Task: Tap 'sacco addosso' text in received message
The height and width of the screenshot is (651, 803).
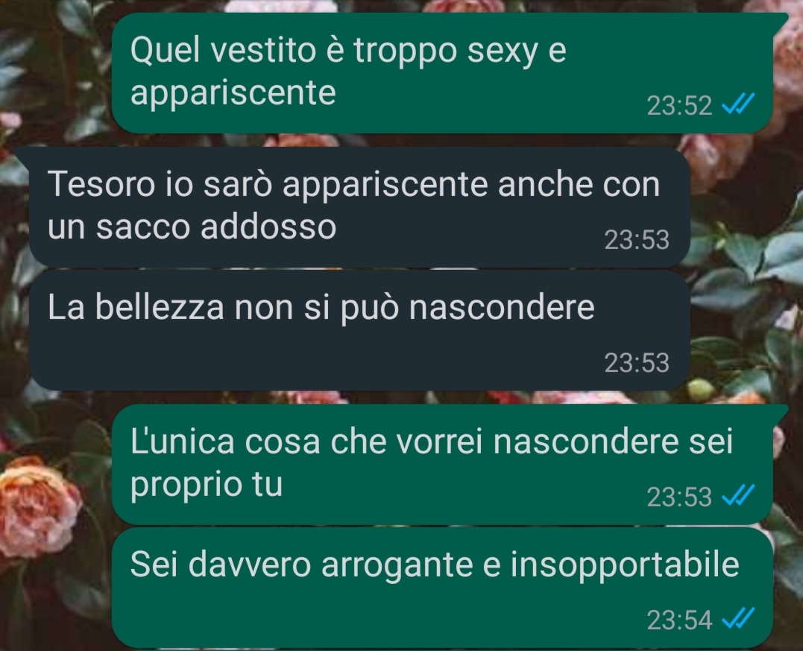Action: coord(216,227)
